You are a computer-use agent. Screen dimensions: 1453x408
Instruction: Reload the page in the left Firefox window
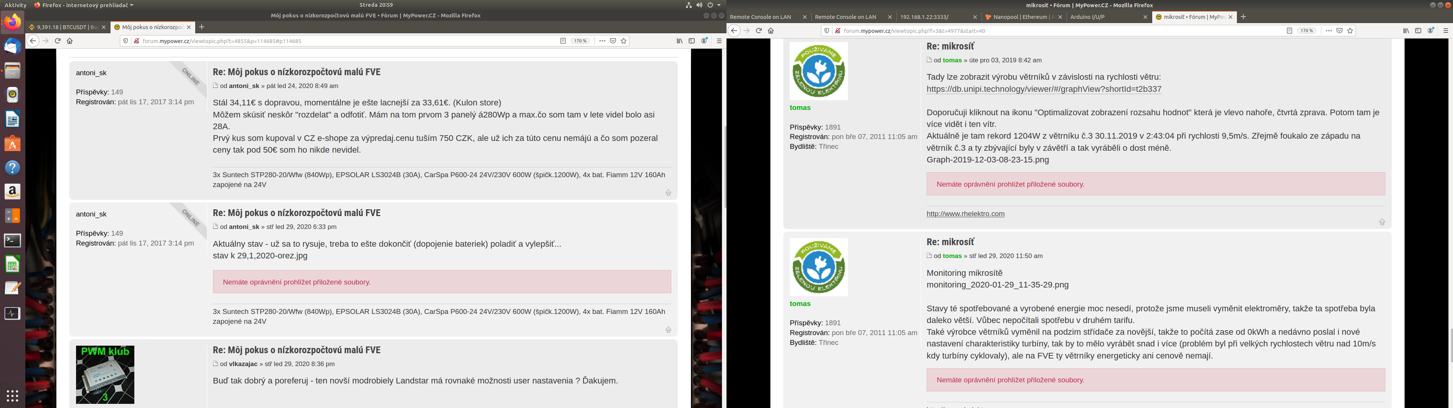(58, 41)
